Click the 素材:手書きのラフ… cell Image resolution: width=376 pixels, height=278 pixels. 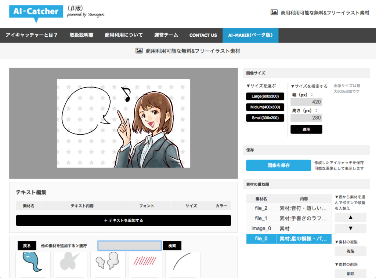pos(304,218)
